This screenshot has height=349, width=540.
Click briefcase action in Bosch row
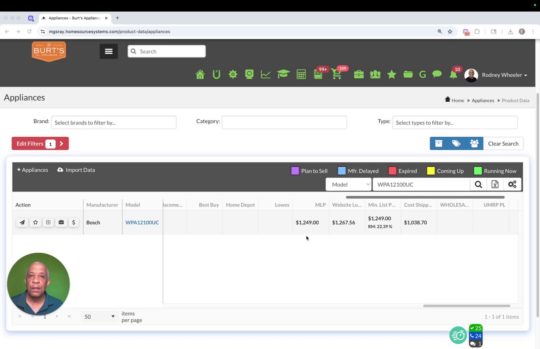(61, 222)
